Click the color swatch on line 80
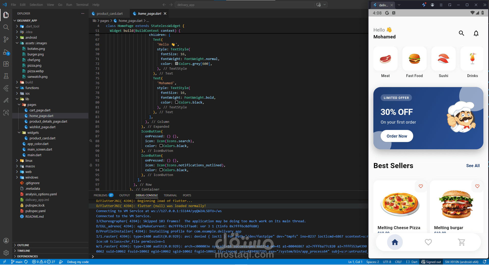 pyautogui.click(x=176, y=102)
